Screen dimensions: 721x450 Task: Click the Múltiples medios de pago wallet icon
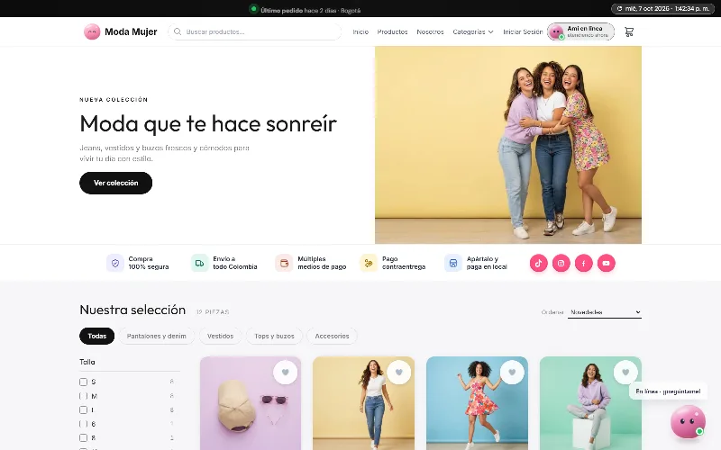[284, 263]
